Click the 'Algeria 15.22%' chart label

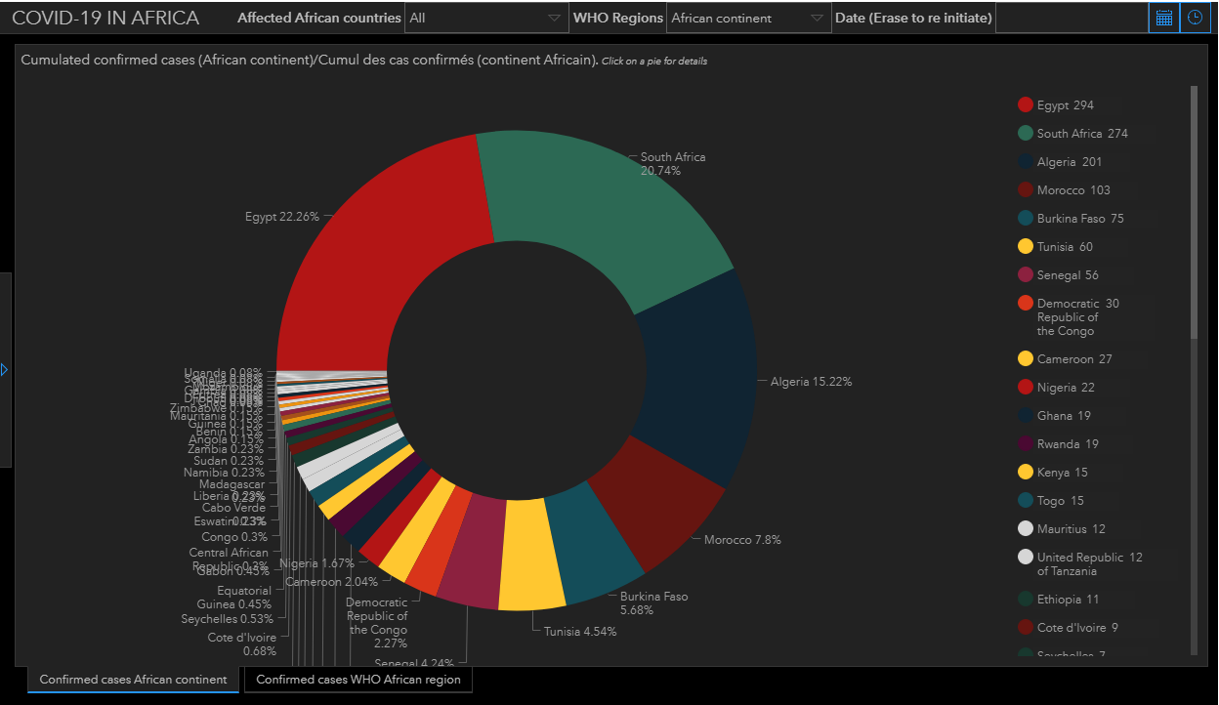tap(811, 382)
